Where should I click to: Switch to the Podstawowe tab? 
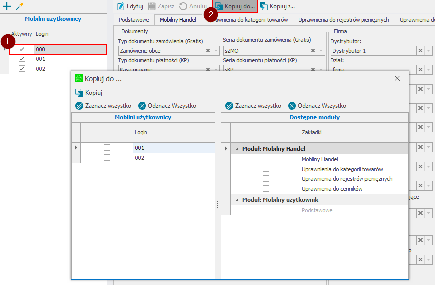[x=134, y=20]
